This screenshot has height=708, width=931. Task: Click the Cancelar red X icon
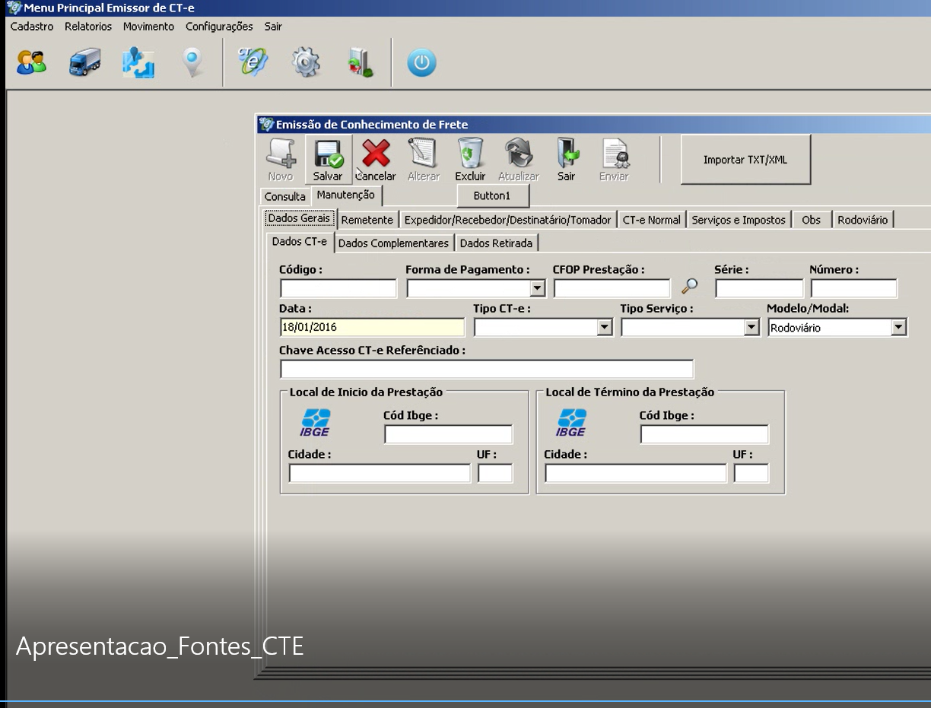(376, 153)
